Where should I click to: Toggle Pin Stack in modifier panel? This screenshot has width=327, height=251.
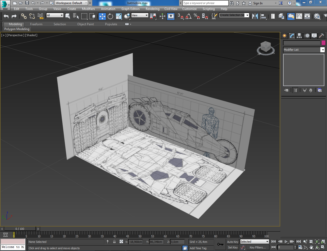tap(286, 90)
